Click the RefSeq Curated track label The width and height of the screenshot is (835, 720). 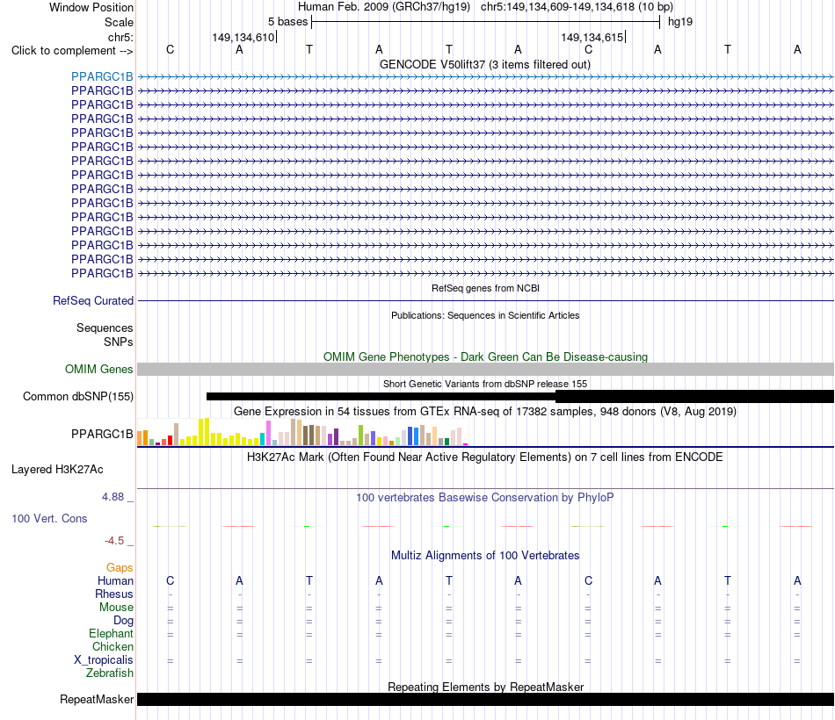[x=92, y=300]
